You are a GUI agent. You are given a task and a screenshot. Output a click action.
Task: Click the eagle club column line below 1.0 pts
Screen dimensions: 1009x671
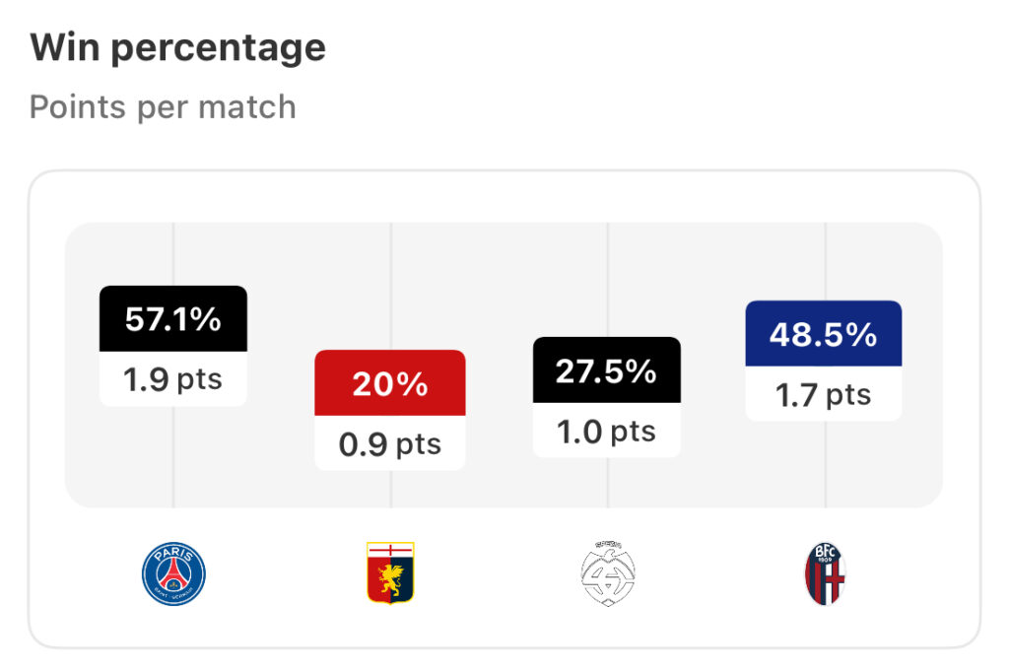pos(608,483)
